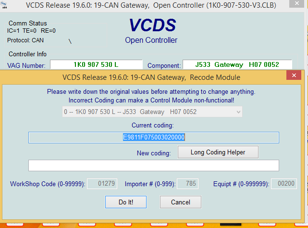Open the module selection dropdown
308x228 pixels.
pos(152,112)
